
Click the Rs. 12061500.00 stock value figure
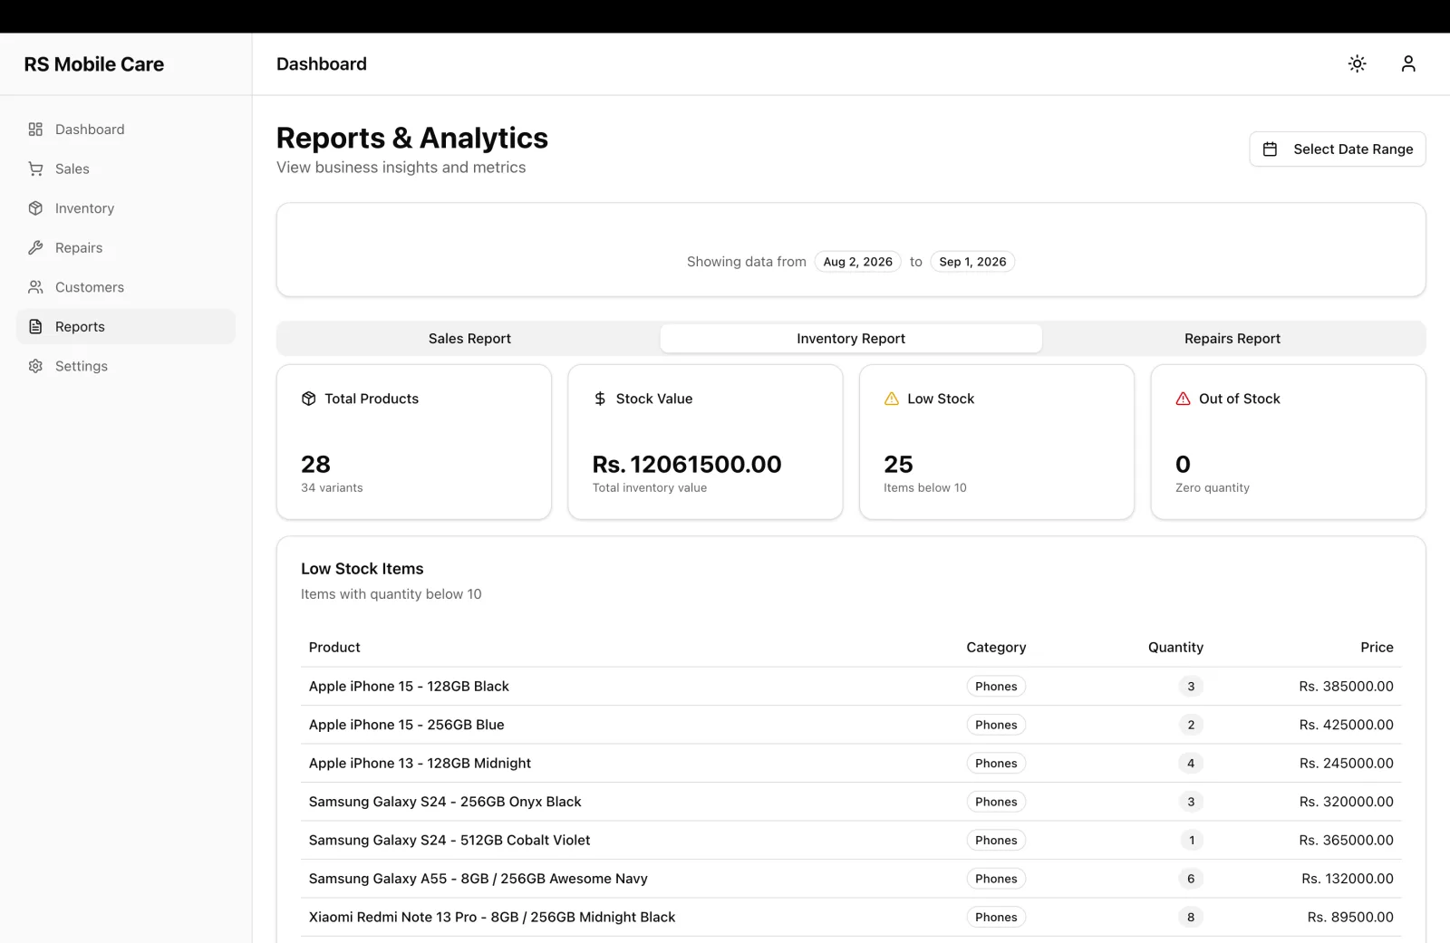tap(687, 465)
